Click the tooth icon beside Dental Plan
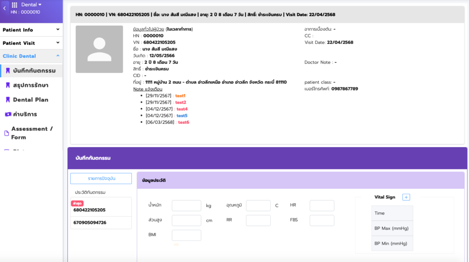Viewport: 469px width, 262px height. [x=8, y=99]
